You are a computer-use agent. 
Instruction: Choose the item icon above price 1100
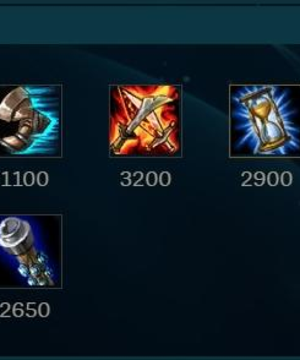(x=31, y=121)
